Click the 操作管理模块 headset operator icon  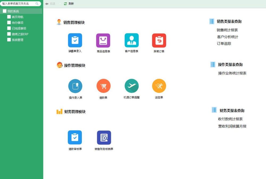[x=60, y=65]
